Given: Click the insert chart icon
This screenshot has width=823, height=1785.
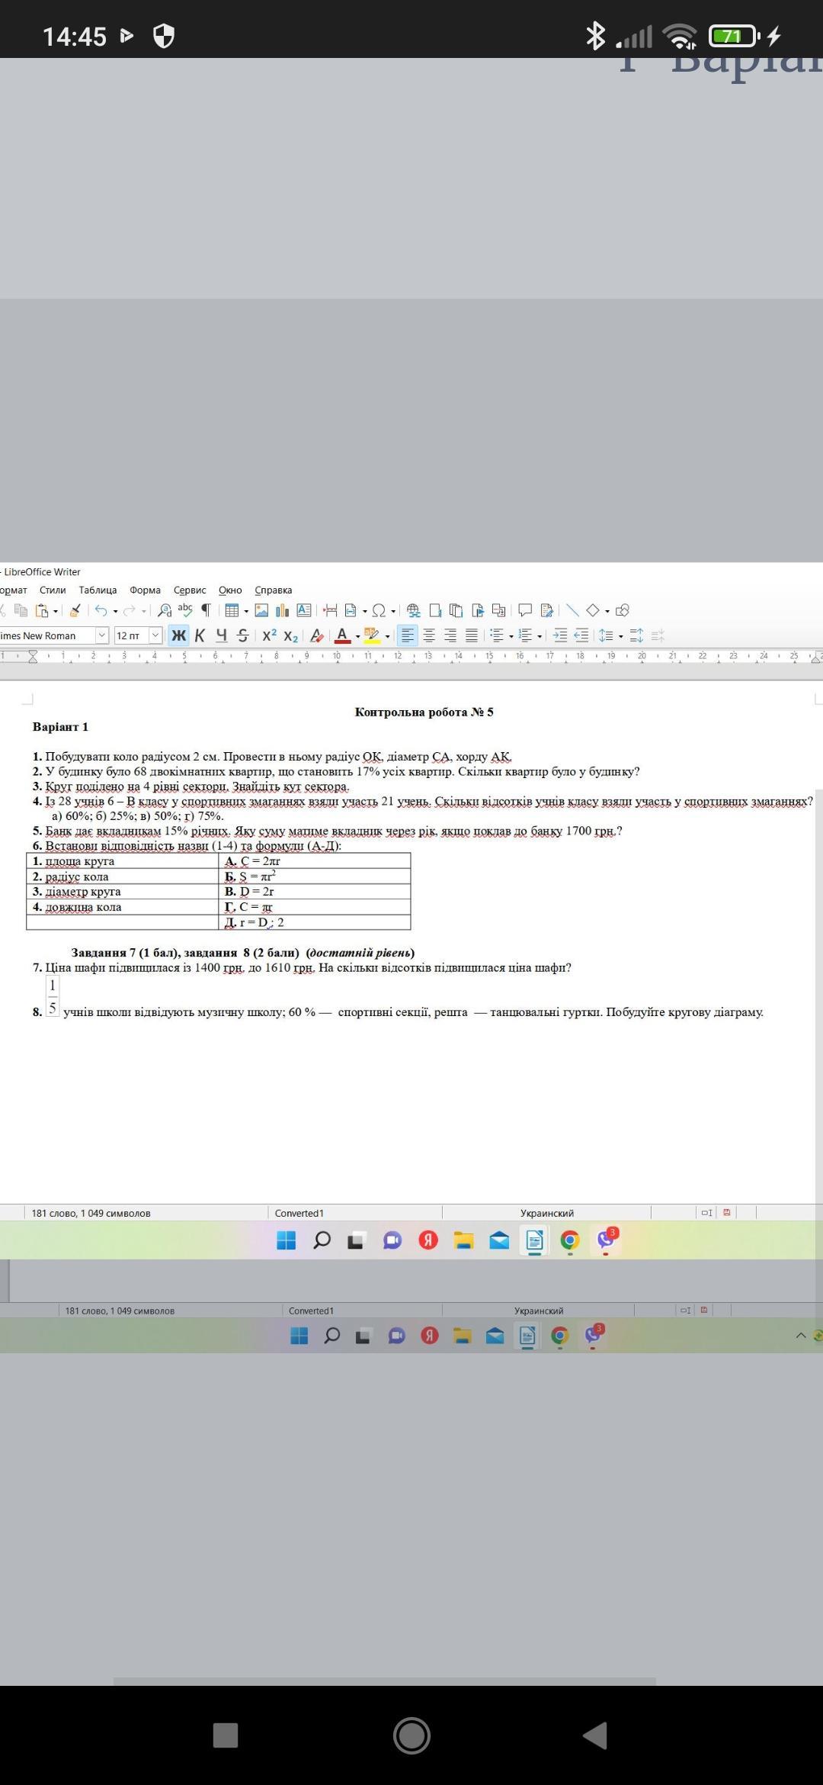Looking at the screenshot, I should pyautogui.click(x=283, y=610).
